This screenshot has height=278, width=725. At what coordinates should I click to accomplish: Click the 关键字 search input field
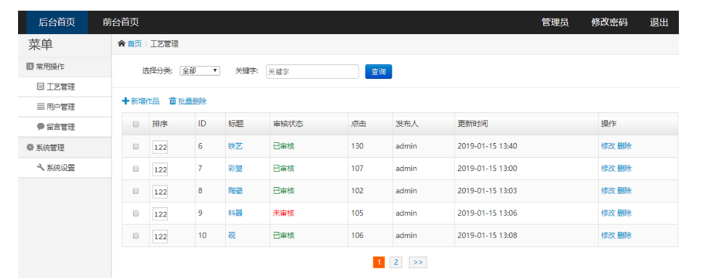(x=313, y=72)
